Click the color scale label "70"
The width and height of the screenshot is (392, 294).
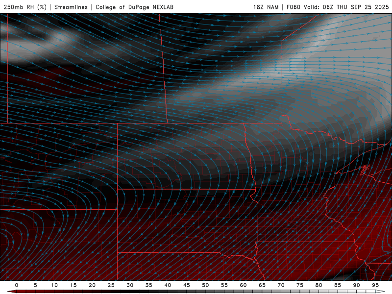(x=281, y=285)
